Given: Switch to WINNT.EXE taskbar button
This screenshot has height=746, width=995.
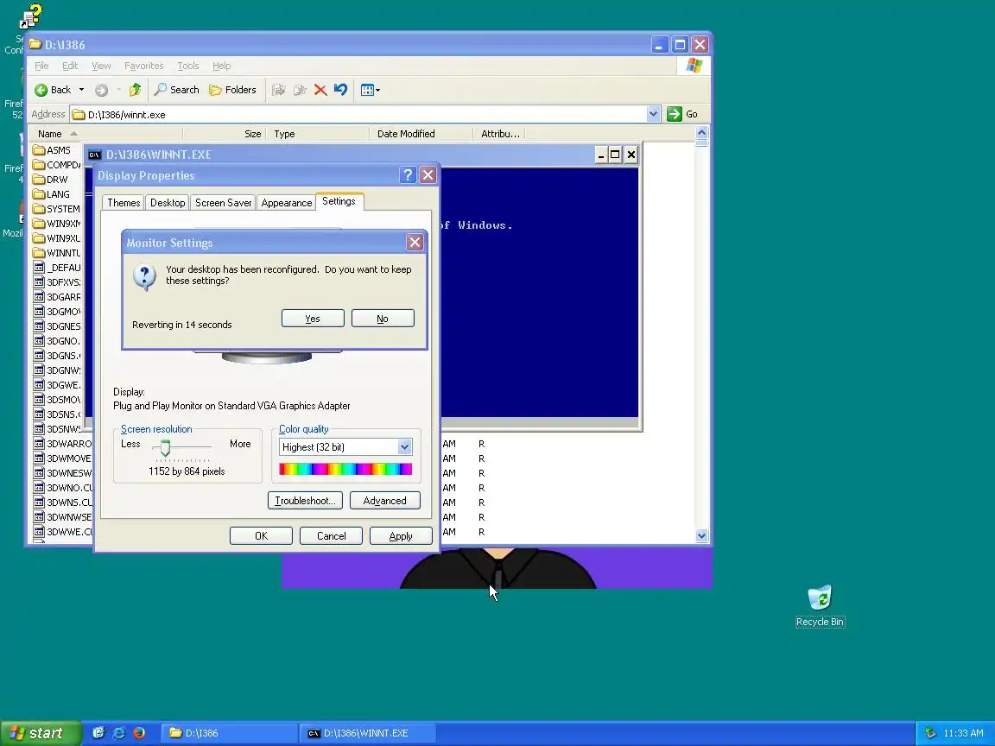Looking at the screenshot, I should coord(367,733).
